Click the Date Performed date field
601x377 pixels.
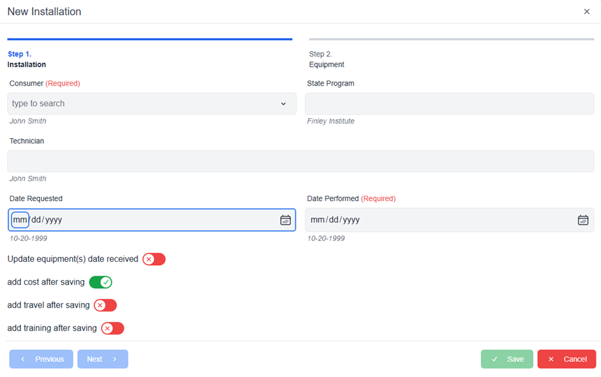(450, 220)
